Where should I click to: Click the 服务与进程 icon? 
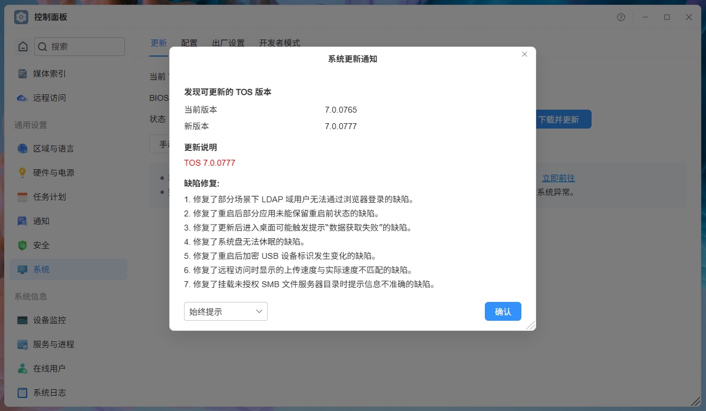pos(22,344)
